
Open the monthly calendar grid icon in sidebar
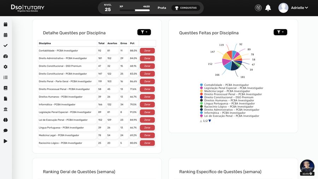coord(5,35)
